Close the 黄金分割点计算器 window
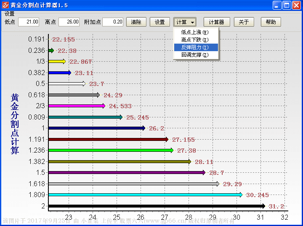Viewport: 303px width, 226px height. 296,5
